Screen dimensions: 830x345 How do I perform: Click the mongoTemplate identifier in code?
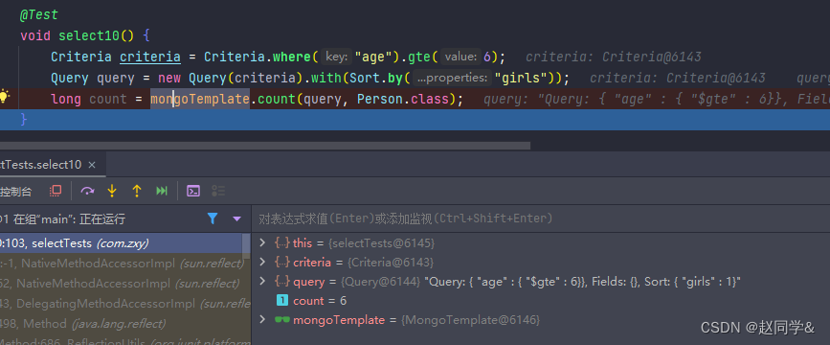pos(200,99)
